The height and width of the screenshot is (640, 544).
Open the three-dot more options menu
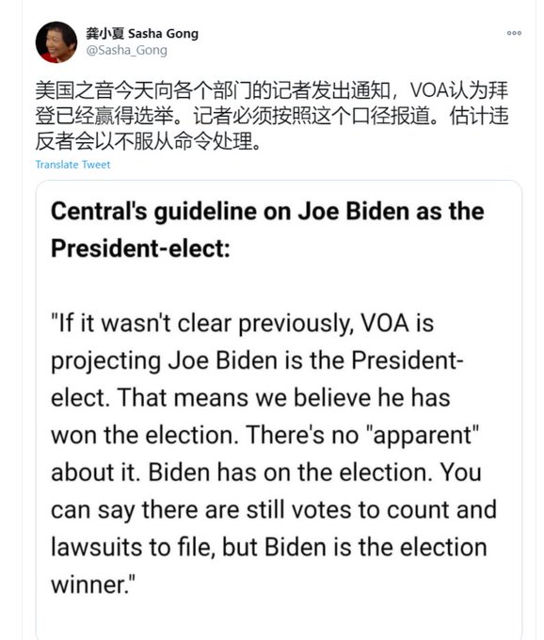514,33
